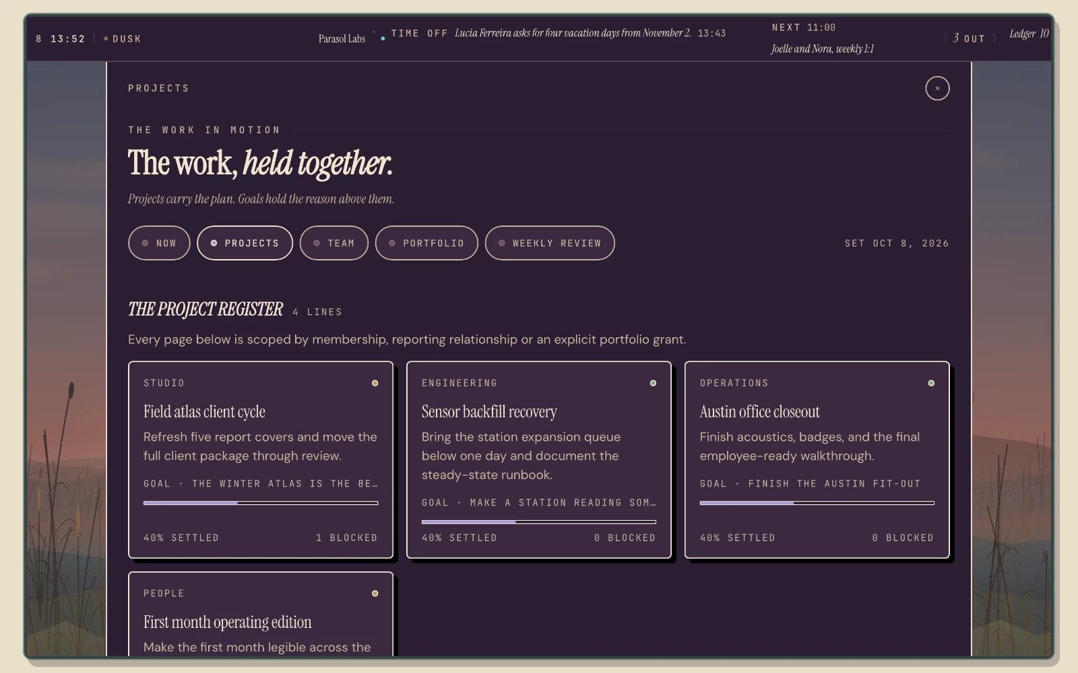Click the 4 LINES count beside Project Register
Screen dimensions: 1078x673
point(317,312)
